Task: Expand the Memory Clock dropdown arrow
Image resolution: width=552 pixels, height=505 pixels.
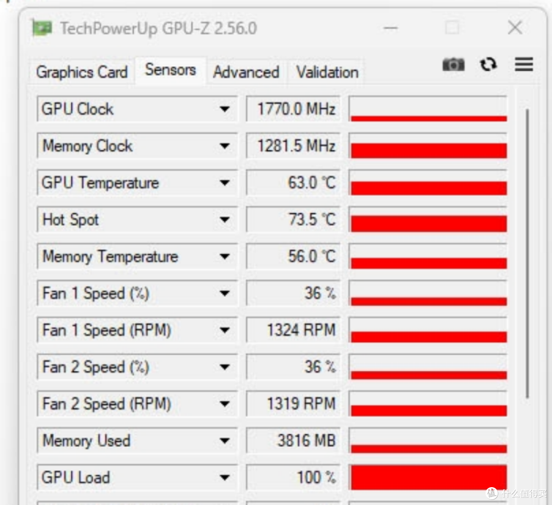Action: tap(224, 146)
